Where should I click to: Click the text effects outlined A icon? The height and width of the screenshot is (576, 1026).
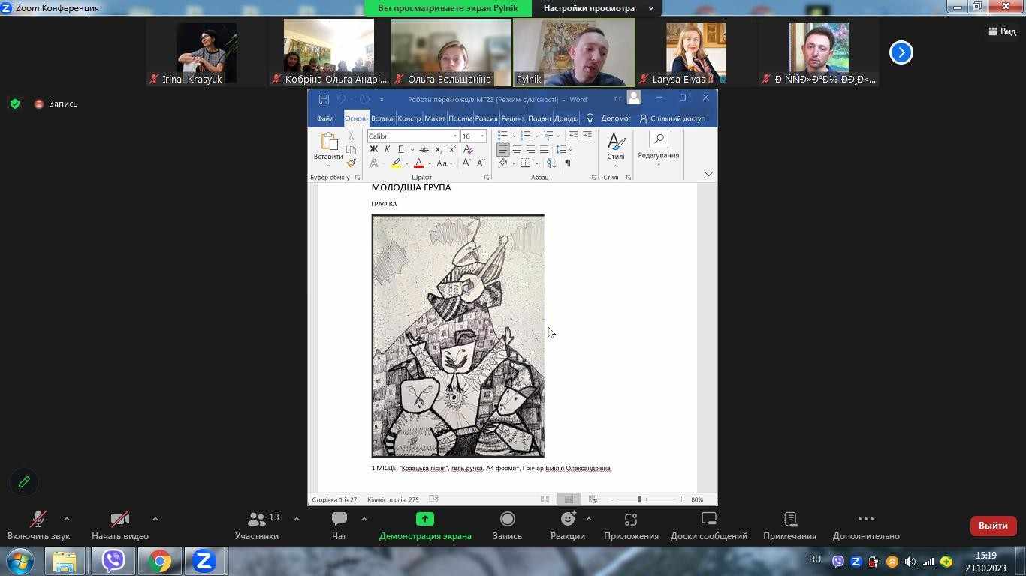(373, 163)
